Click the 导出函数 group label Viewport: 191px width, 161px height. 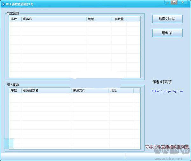pos(13,13)
